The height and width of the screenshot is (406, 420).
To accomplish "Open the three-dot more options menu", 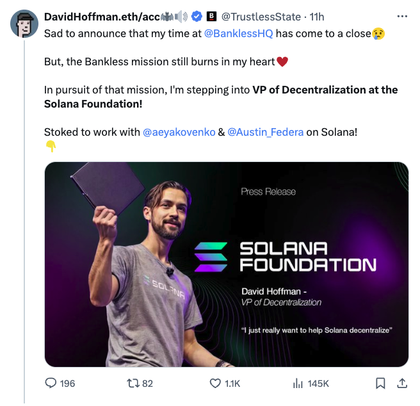I will point(402,16).
